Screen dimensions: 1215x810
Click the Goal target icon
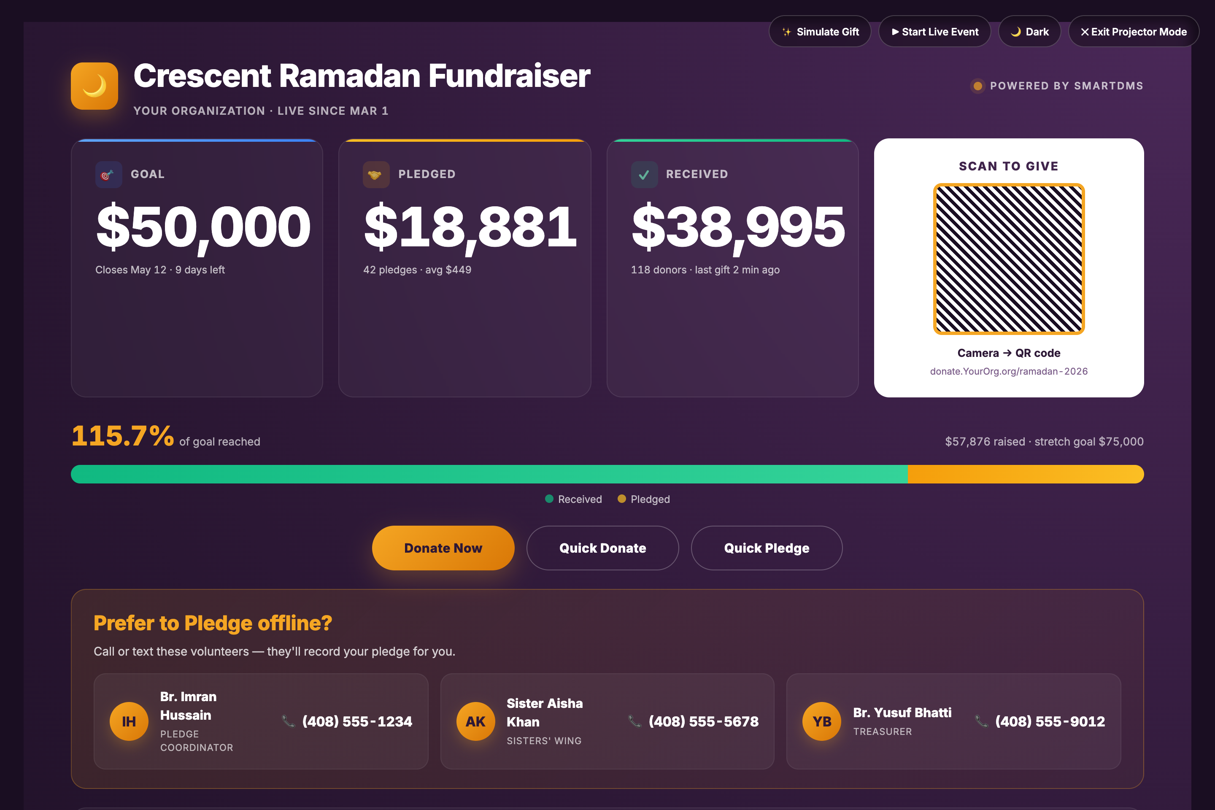[108, 175]
